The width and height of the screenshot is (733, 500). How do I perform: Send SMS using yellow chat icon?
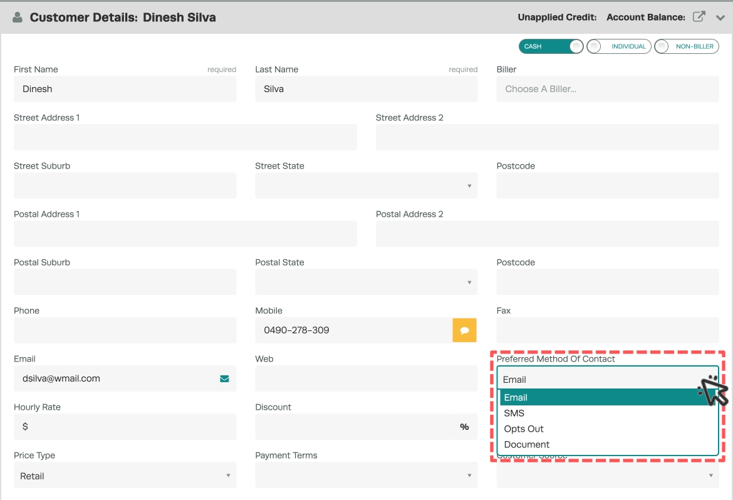pos(464,330)
